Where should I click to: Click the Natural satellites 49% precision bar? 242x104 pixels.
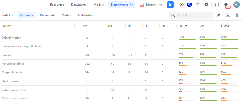pos(187,66)
